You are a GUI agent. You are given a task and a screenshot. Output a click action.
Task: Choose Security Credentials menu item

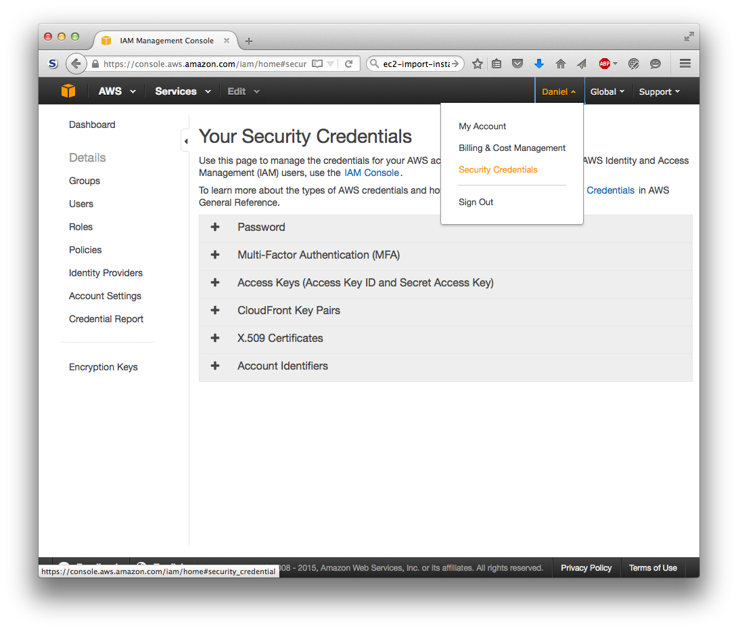(x=498, y=170)
